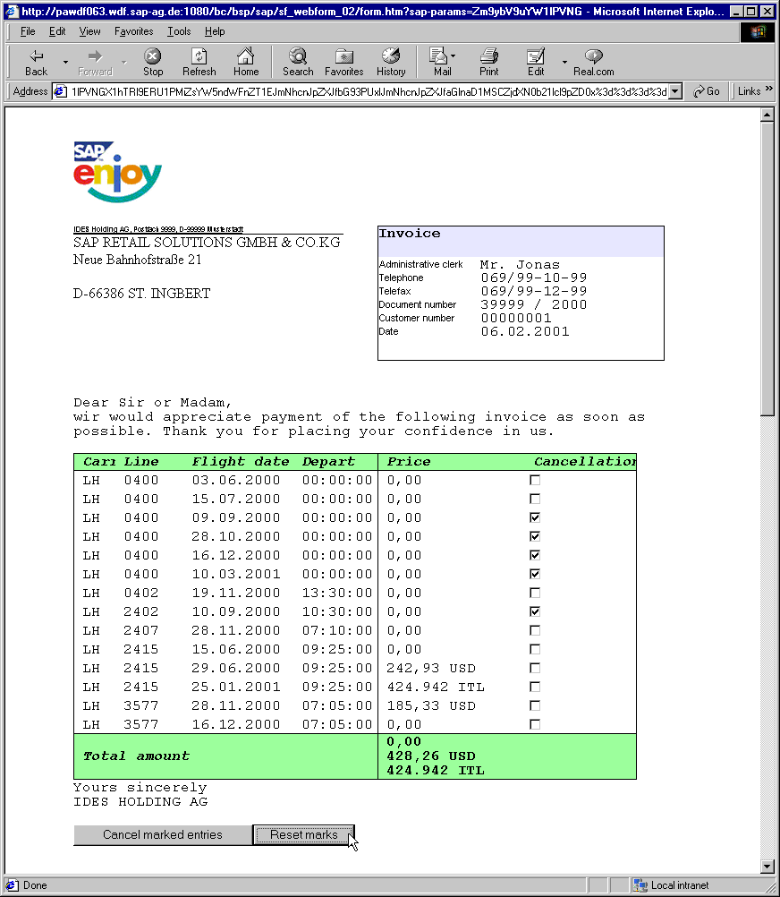Click Mr. Jonas clerk name
780x897 pixels.
(520, 265)
